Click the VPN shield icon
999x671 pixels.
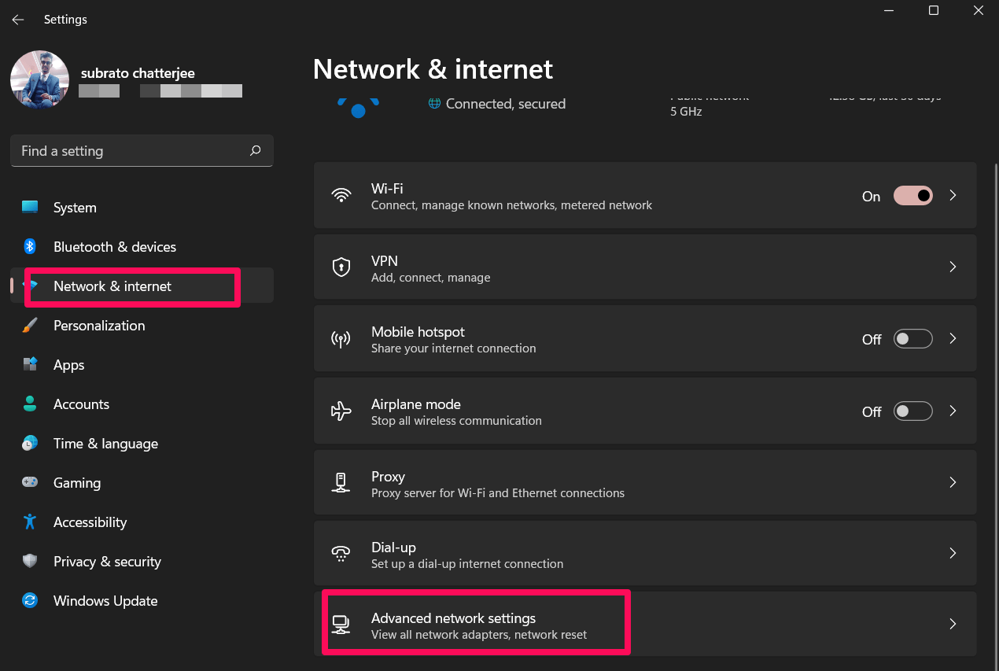(x=341, y=267)
